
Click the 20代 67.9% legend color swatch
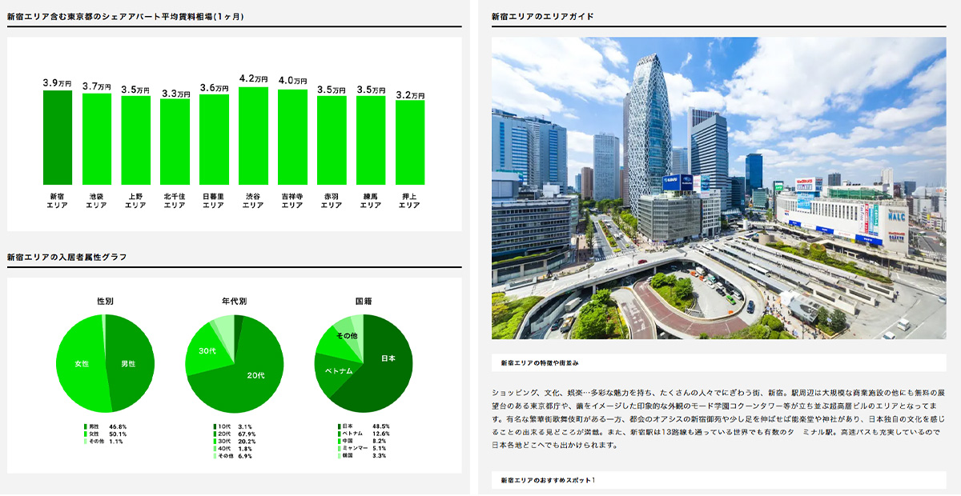pos(215,434)
